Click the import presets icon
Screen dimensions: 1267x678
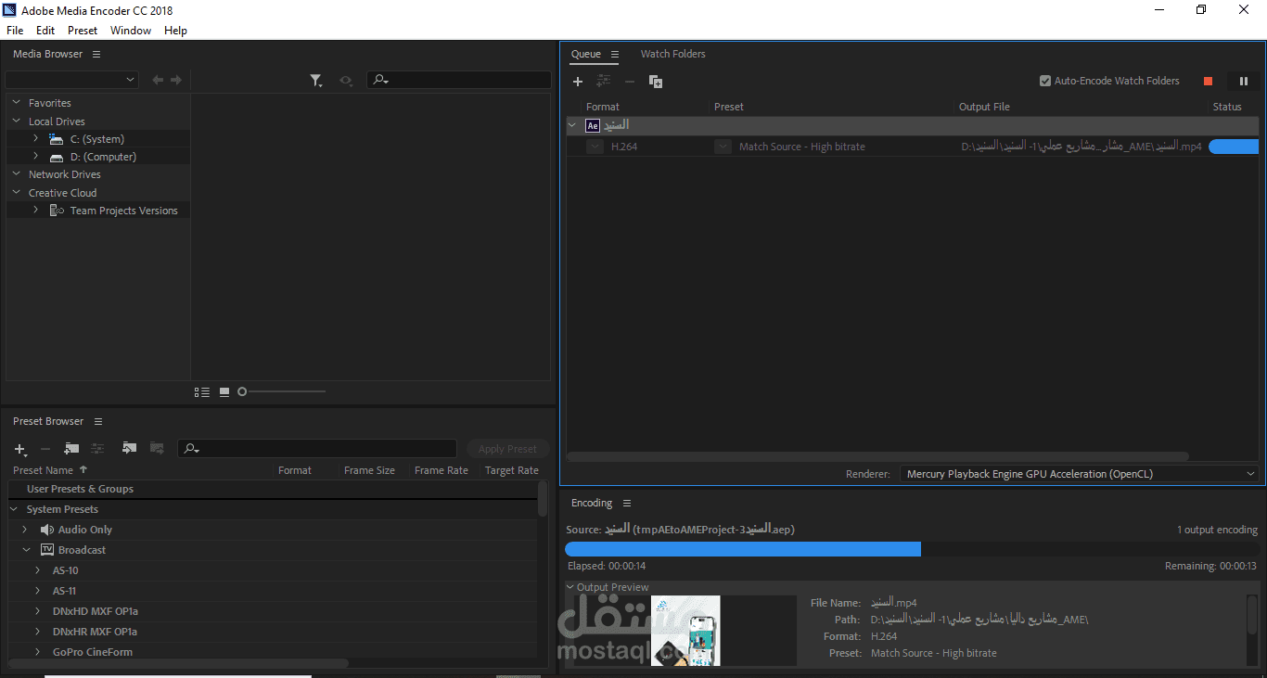pyautogui.click(x=130, y=449)
